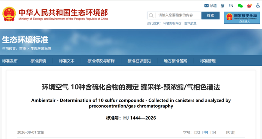The height and width of the screenshot is (139, 262).
Task: Click the English ministry name subtitle
Action: click(63, 19)
